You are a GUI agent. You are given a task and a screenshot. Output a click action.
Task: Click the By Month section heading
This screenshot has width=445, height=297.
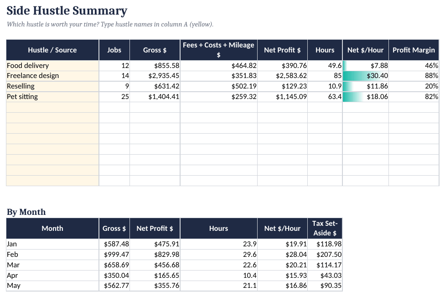pyautogui.click(x=26, y=212)
